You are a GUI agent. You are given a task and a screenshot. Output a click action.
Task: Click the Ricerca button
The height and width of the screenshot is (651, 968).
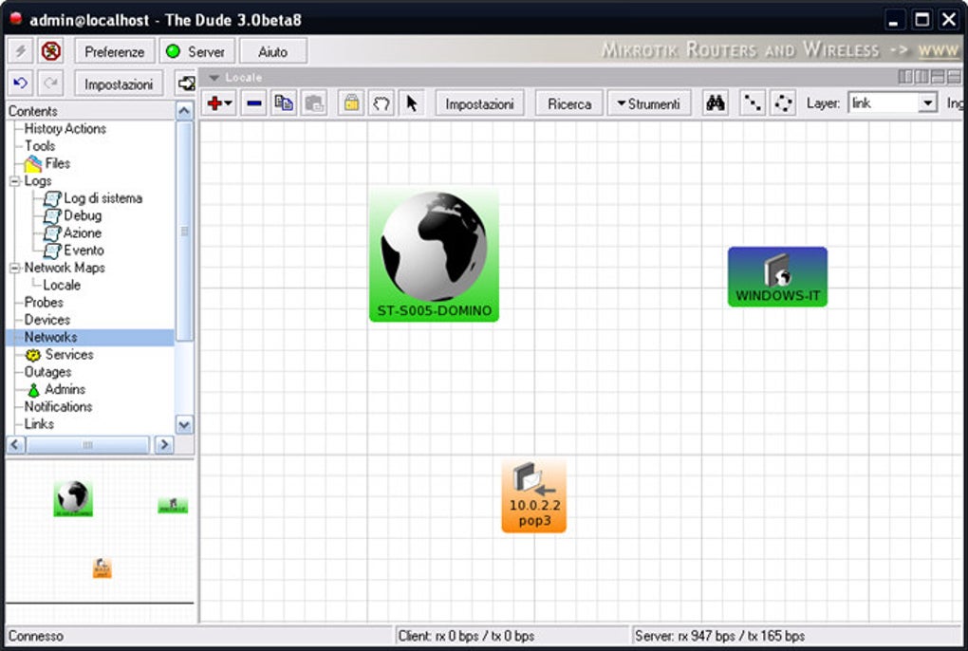click(x=569, y=103)
